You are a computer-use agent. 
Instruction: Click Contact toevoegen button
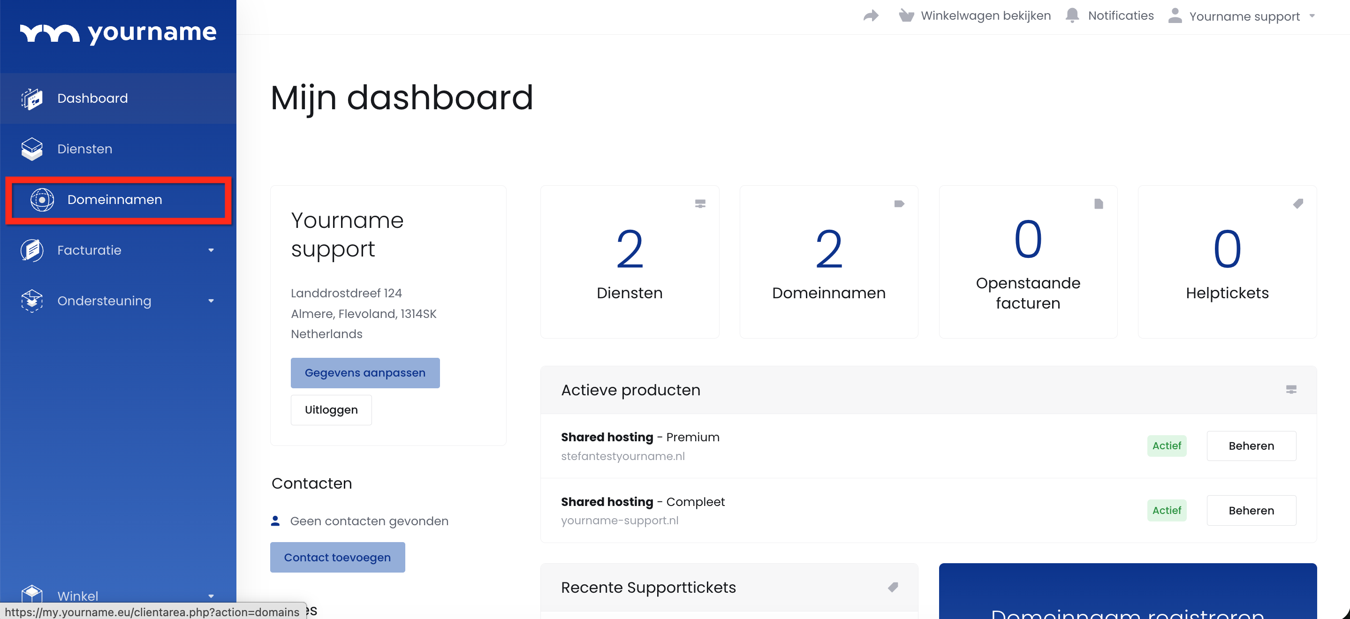[337, 557]
